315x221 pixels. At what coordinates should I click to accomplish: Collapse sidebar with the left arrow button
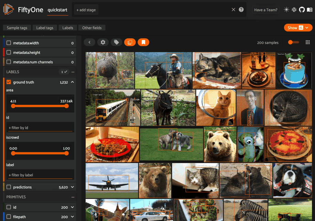coord(90,42)
